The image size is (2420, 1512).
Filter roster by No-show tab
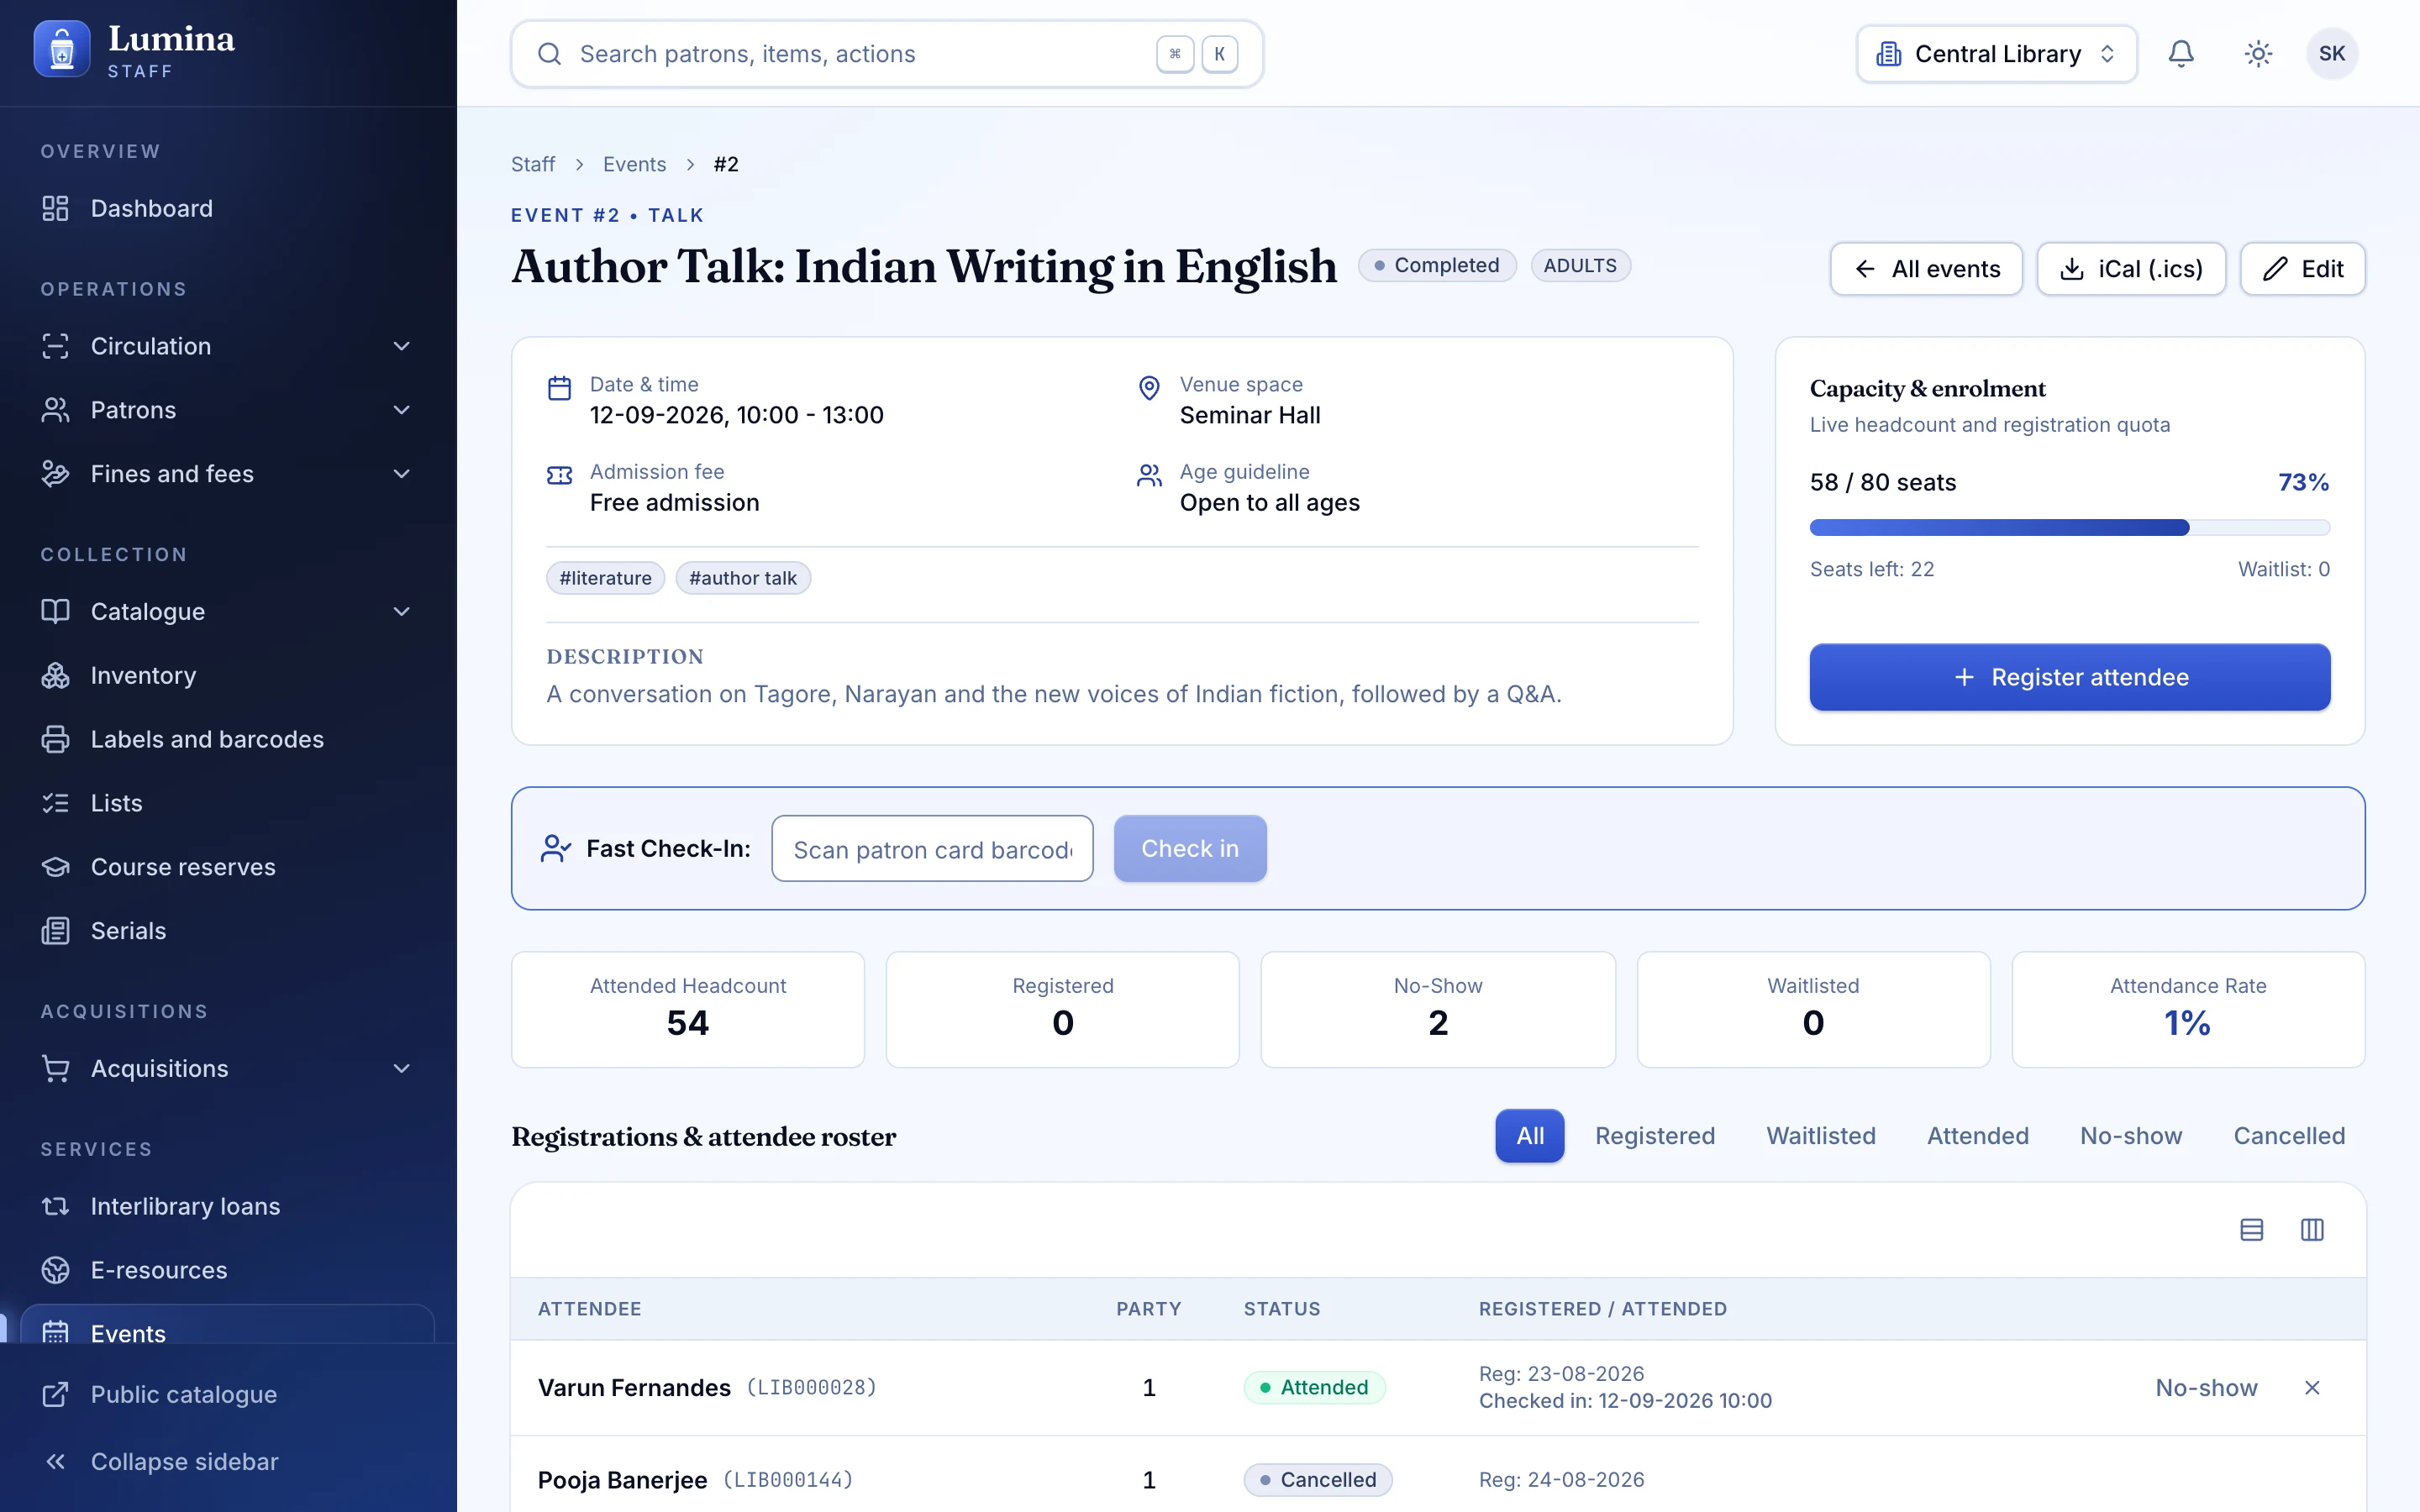coord(2131,1136)
